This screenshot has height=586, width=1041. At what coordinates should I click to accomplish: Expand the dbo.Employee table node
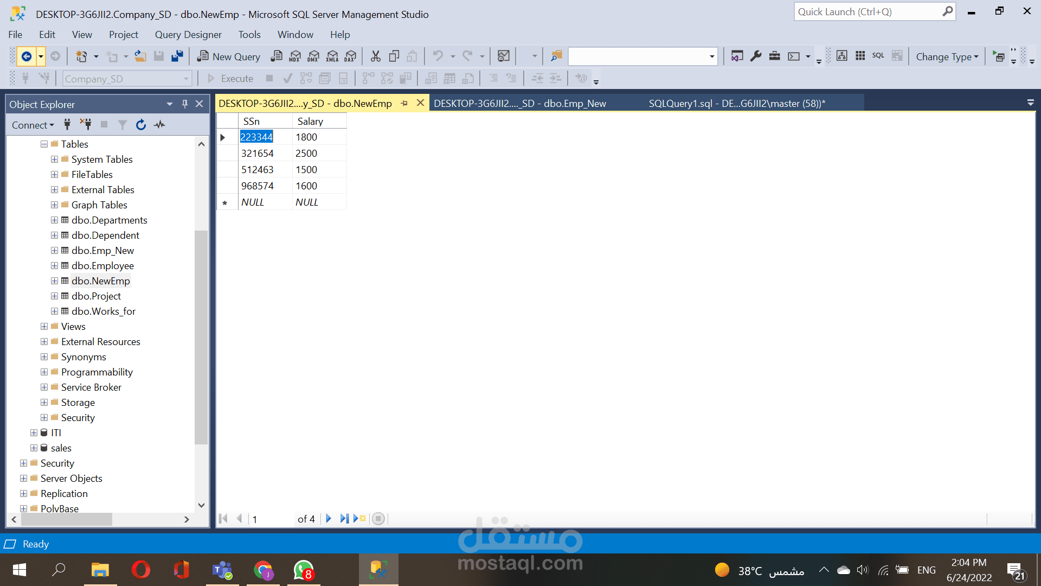point(54,266)
